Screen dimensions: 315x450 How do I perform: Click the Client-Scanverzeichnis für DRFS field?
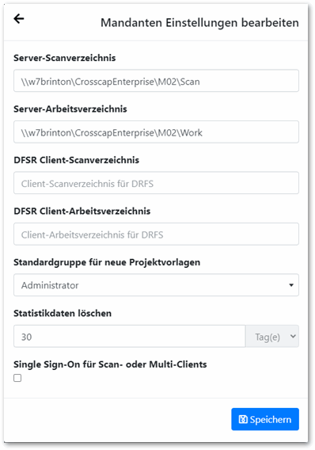click(x=156, y=183)
